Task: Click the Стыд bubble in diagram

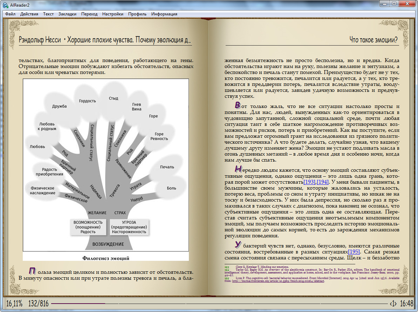Action: click(x=113, y=98)
